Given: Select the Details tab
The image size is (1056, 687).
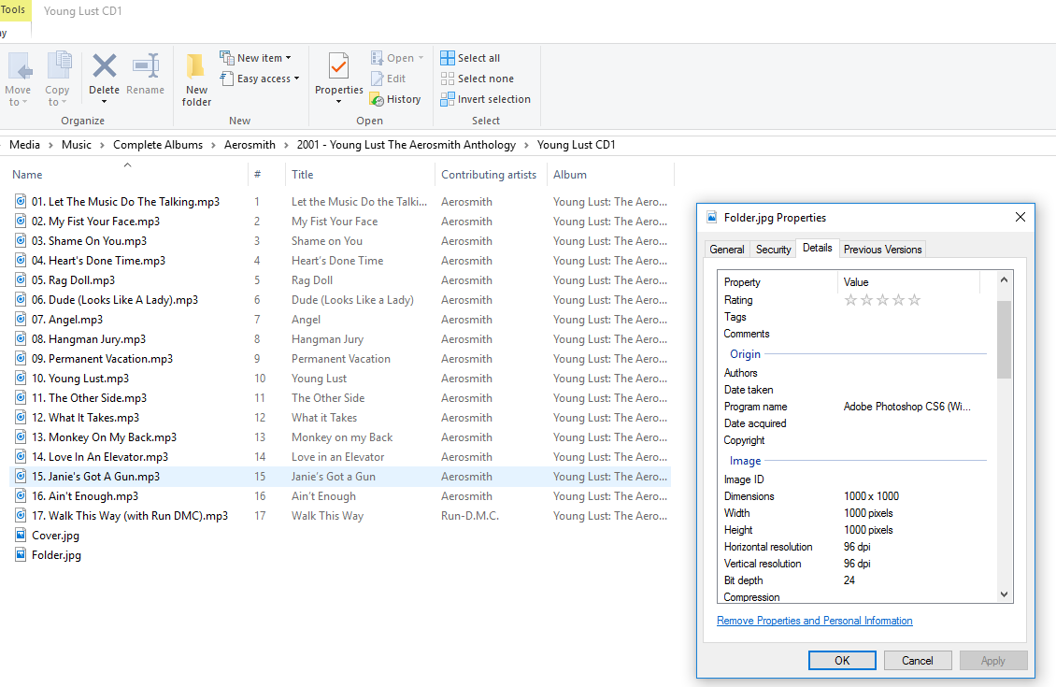Looking at the screenshot, I should [x=817, y=248].
